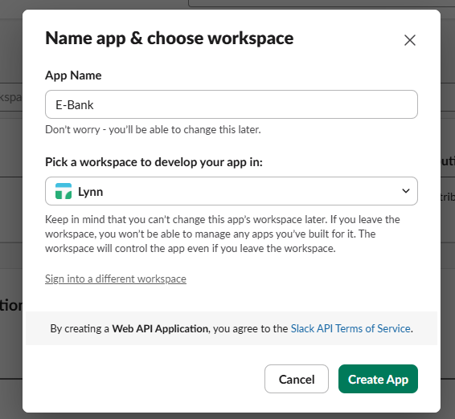Screen dimensions: 455x419
Task: Click the green Create App button
Action: tap(378, 379)
